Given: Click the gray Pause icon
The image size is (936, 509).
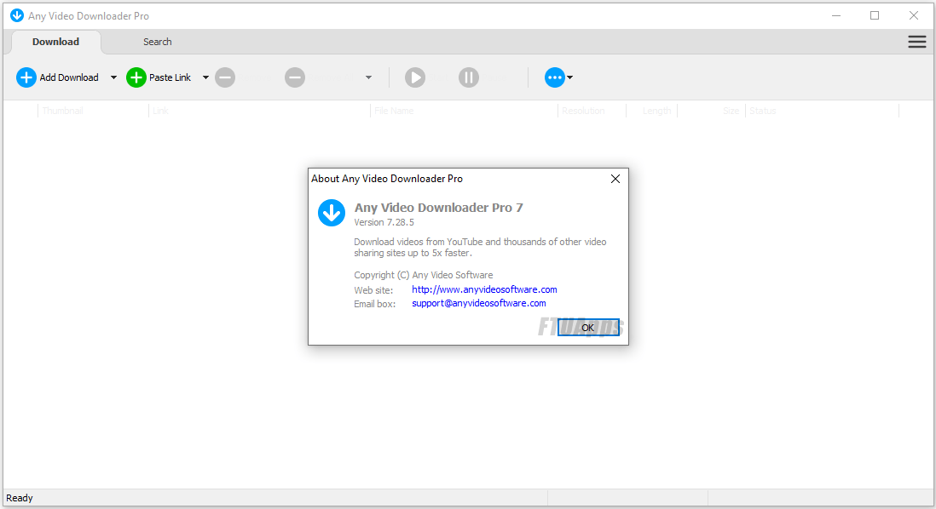Looking at the screenshot, I should click(x=469, y=77).
